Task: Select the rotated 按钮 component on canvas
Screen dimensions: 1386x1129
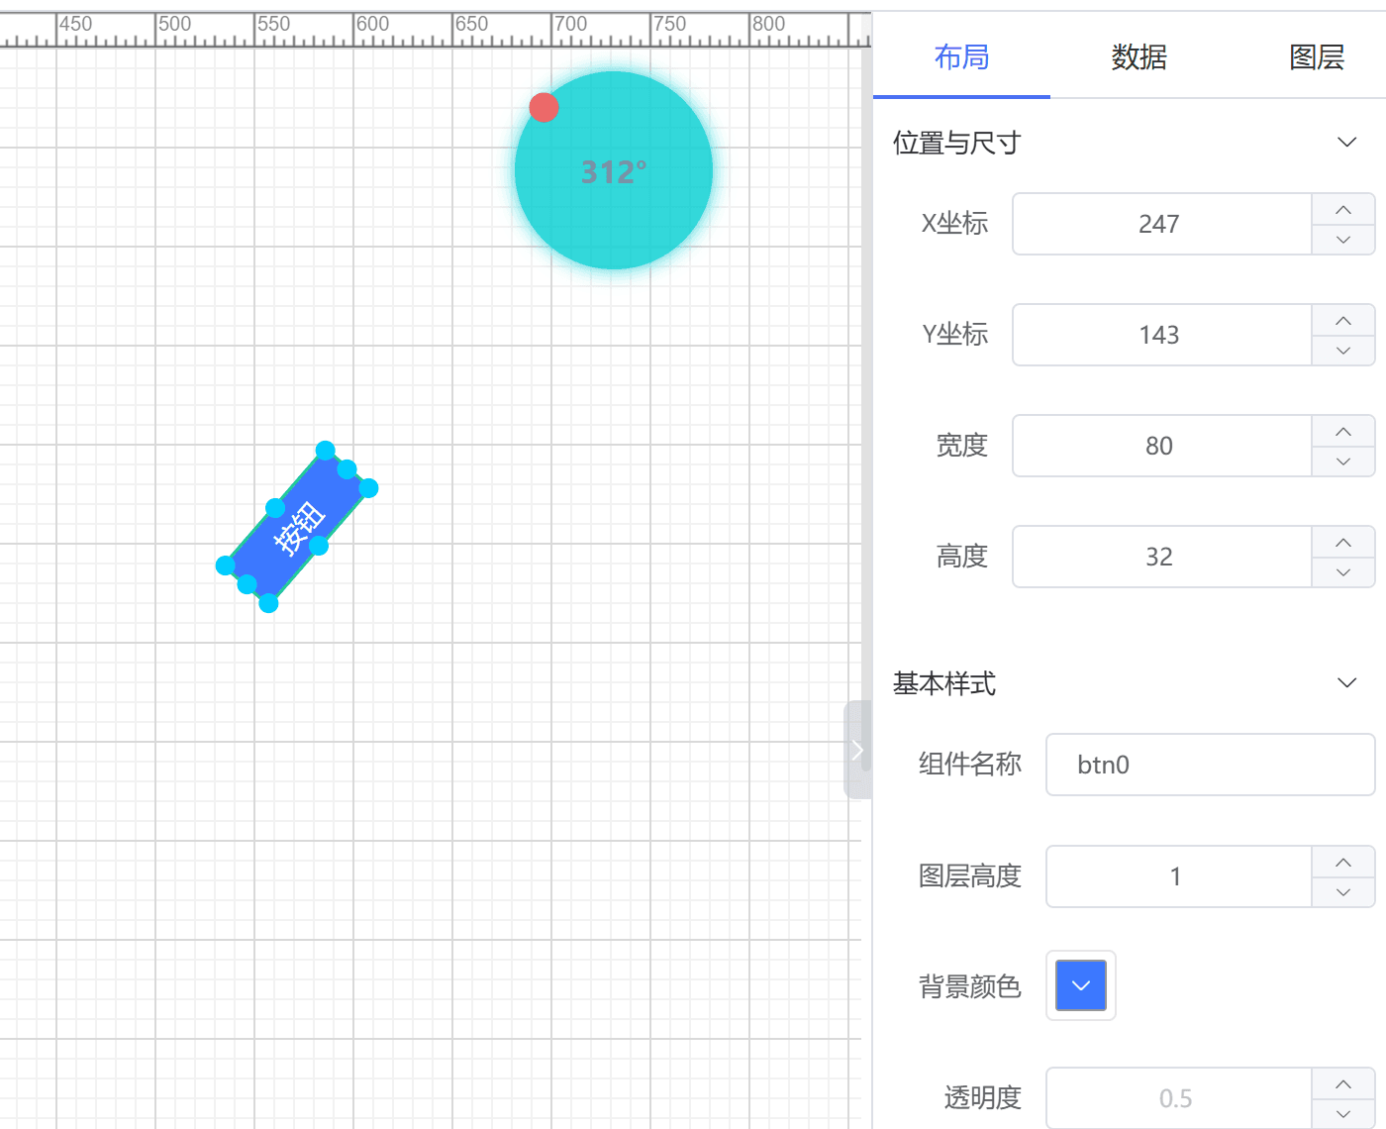Action: coord(297,527)
